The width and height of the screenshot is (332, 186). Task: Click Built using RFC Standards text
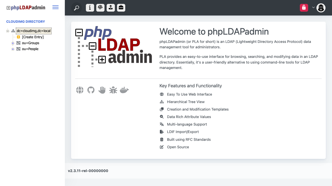pyautogui.click(x=189, y=139)
